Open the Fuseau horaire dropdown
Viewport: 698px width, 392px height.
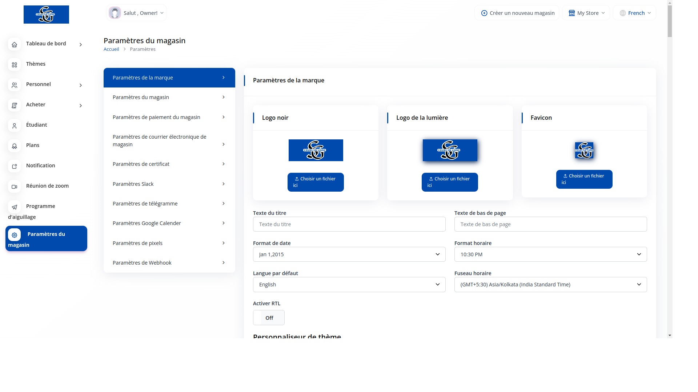550,285
